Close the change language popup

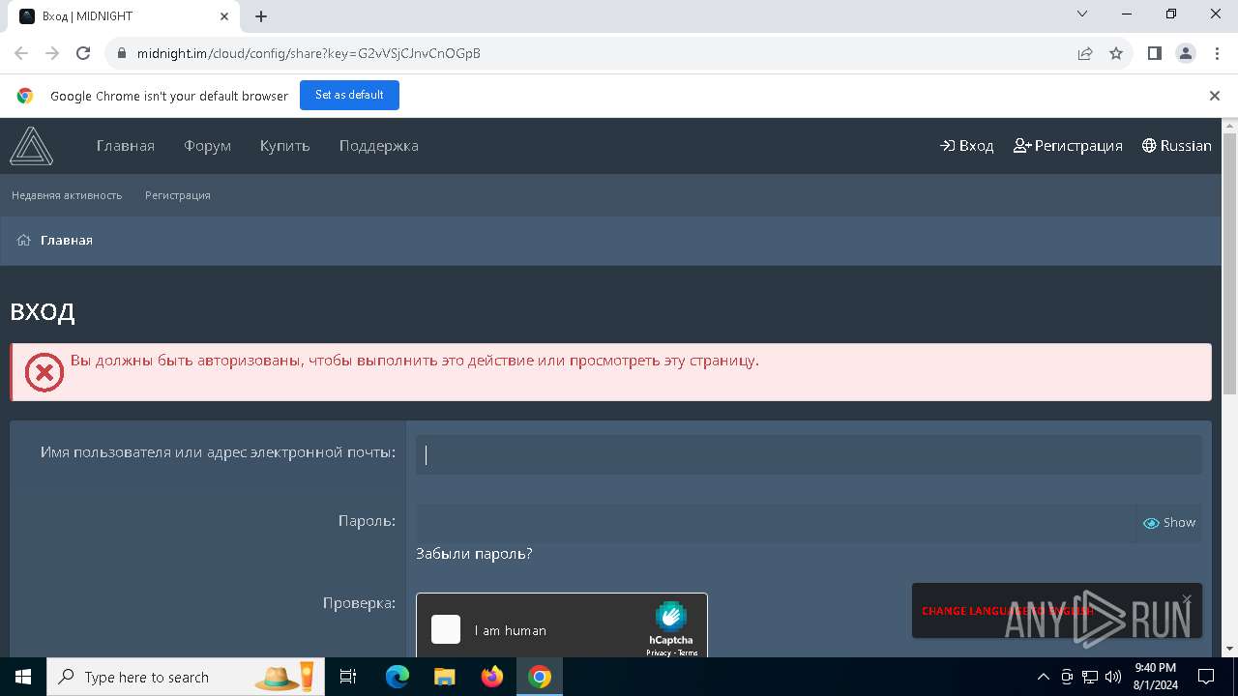pos(1187,599)
